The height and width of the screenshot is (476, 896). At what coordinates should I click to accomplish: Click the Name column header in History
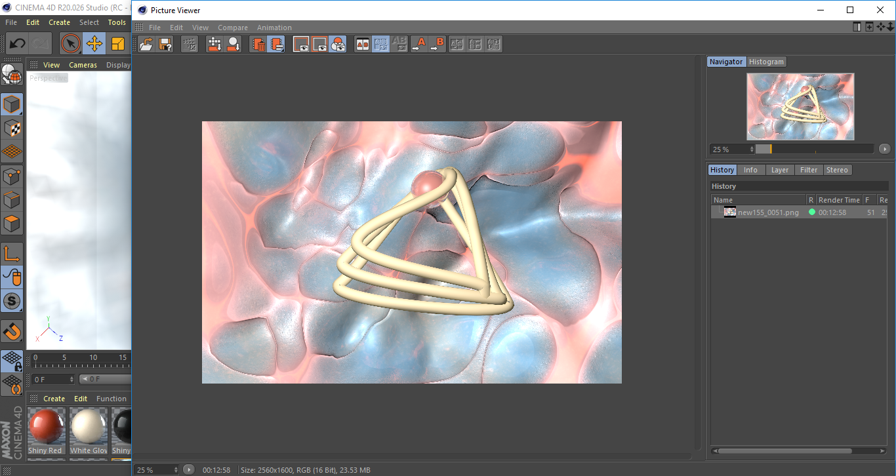759,200
